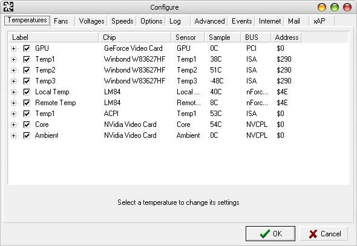Uncheck the GPU temperature checkbox
Screen dimensions: 357x246
(x=27, y=48)
